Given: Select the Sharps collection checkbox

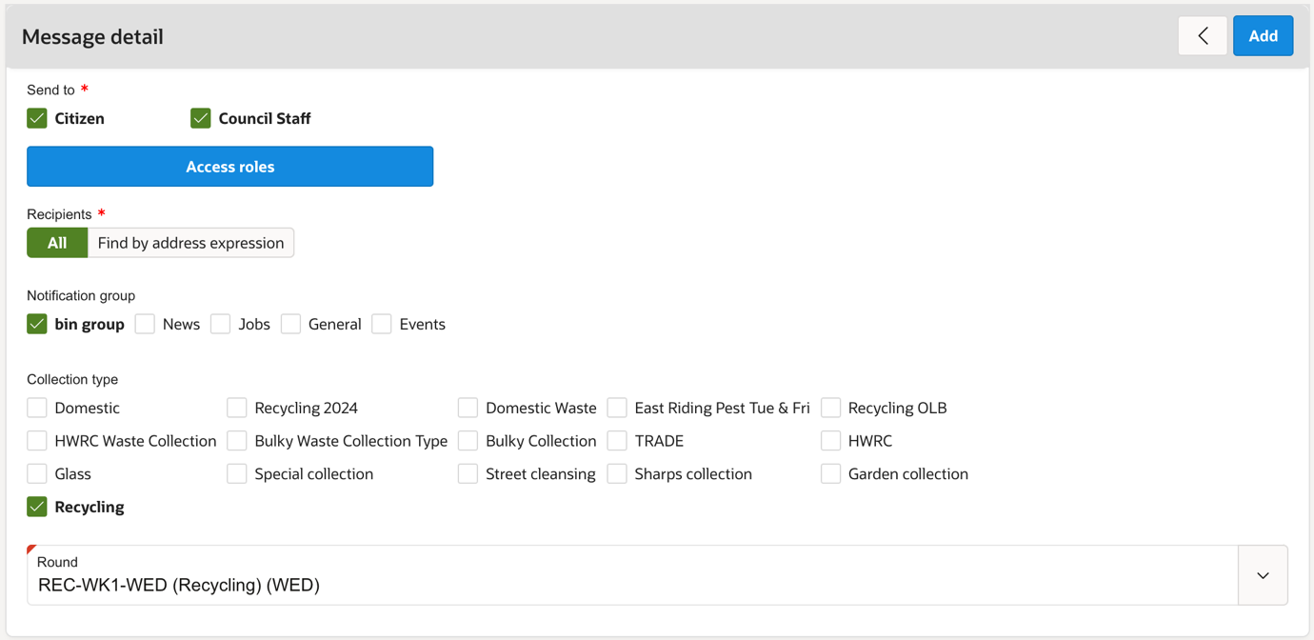Looking at the screenshot, I should [x=617, y=473].
